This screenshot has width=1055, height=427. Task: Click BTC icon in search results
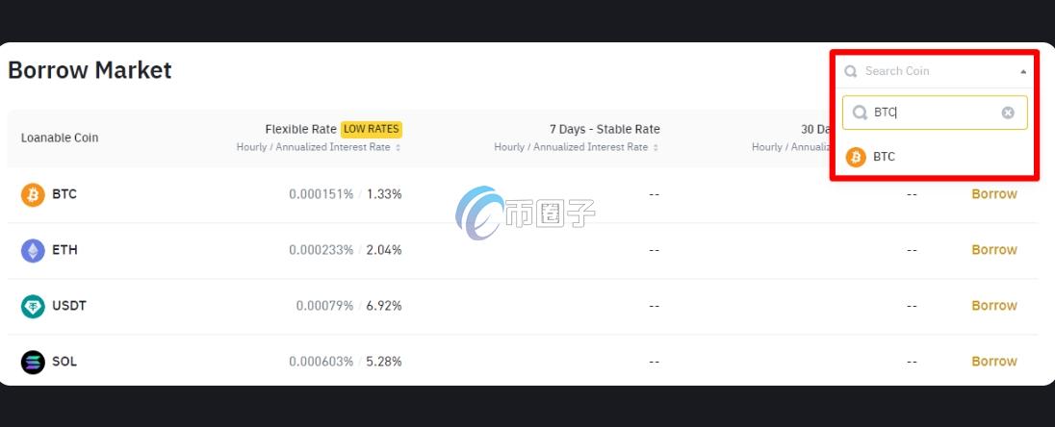tap(856, 157)
